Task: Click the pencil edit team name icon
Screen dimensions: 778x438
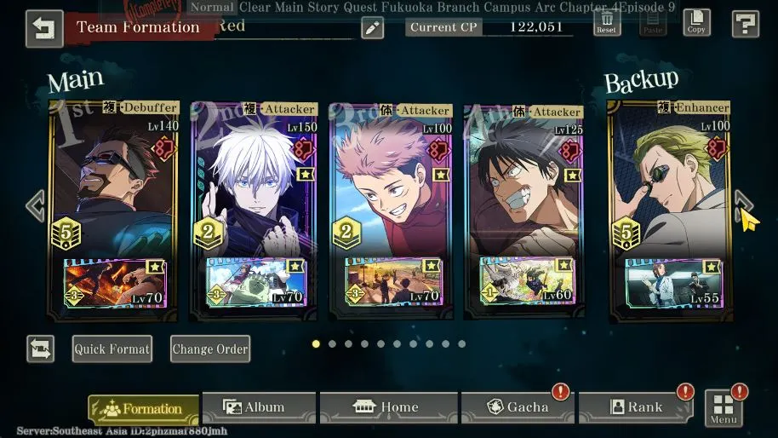Action: tap(372, 28)
